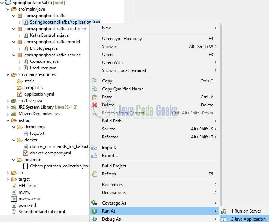Collapse the postman folder

pyautogui.click(x=13, y=160)
